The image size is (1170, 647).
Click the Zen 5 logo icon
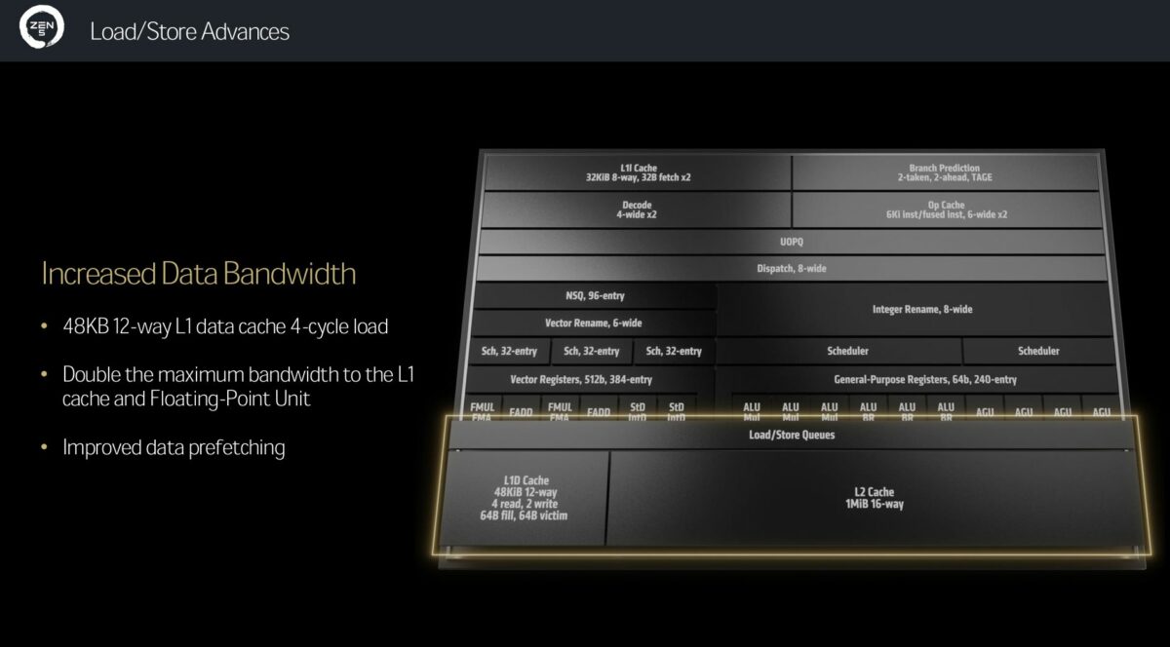click(x=41, y=30)
